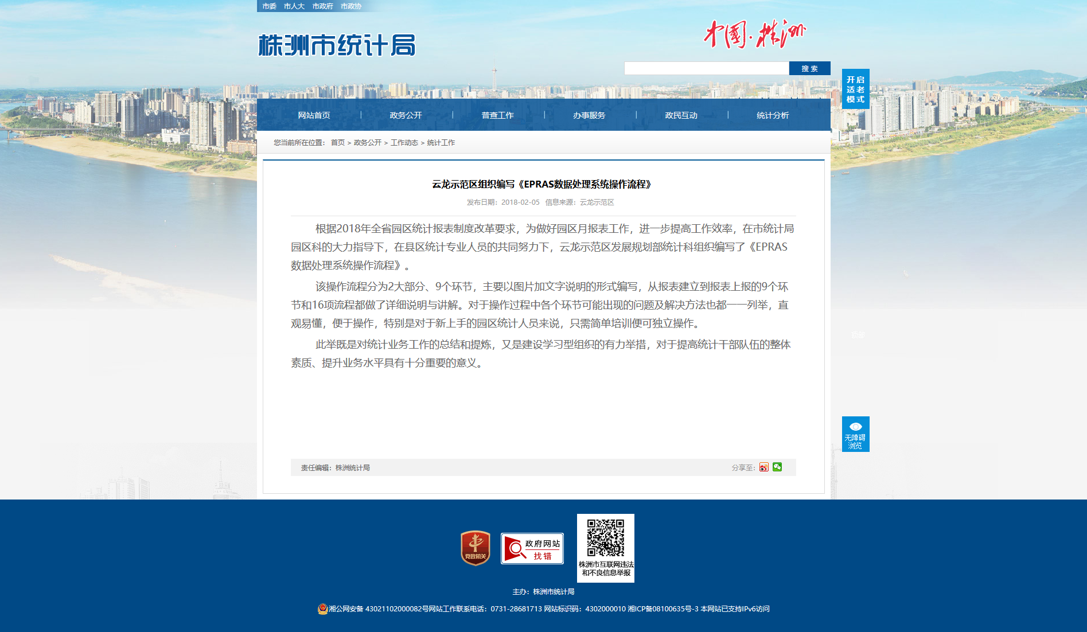Click into the search text field
This screenshot has height=632, width=1087.
(x=706, y=69)
